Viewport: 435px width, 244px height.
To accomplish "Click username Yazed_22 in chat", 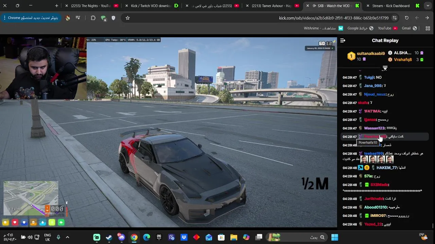I will tap(373, 224).
